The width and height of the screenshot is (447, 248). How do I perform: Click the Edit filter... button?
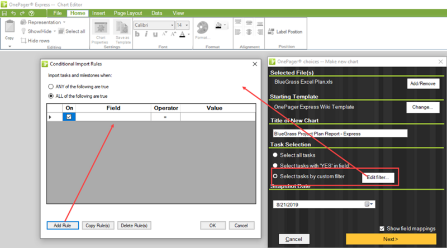378,177
